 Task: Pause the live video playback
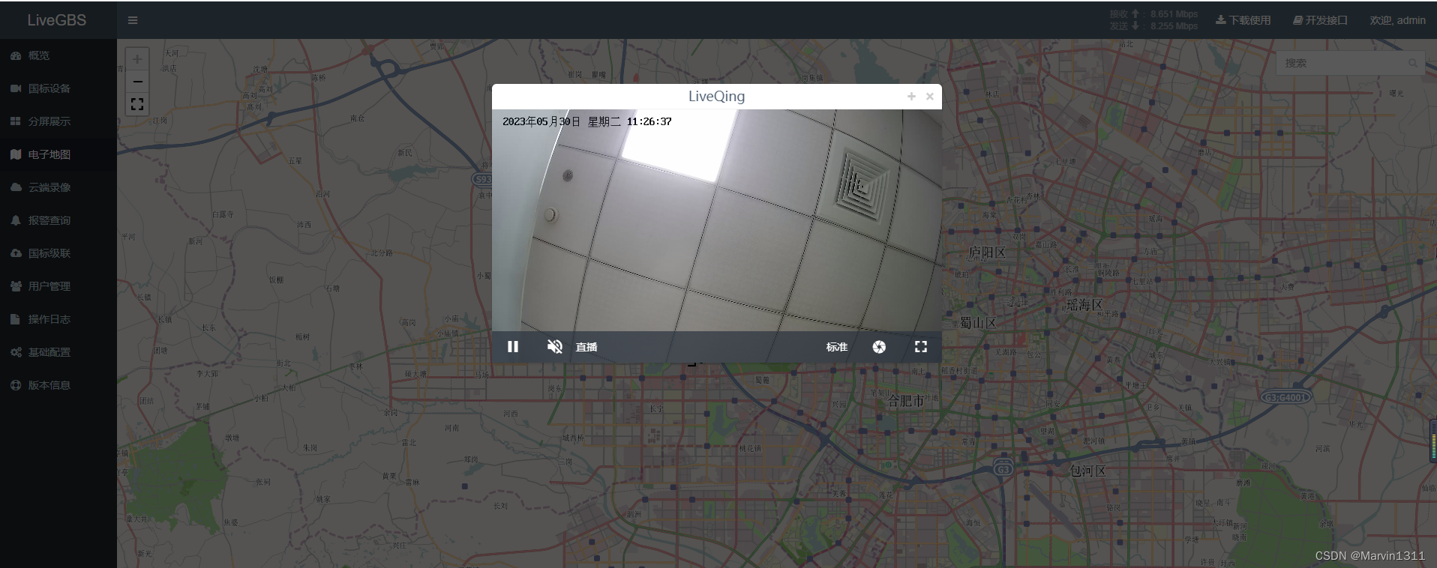click(513, 347)
